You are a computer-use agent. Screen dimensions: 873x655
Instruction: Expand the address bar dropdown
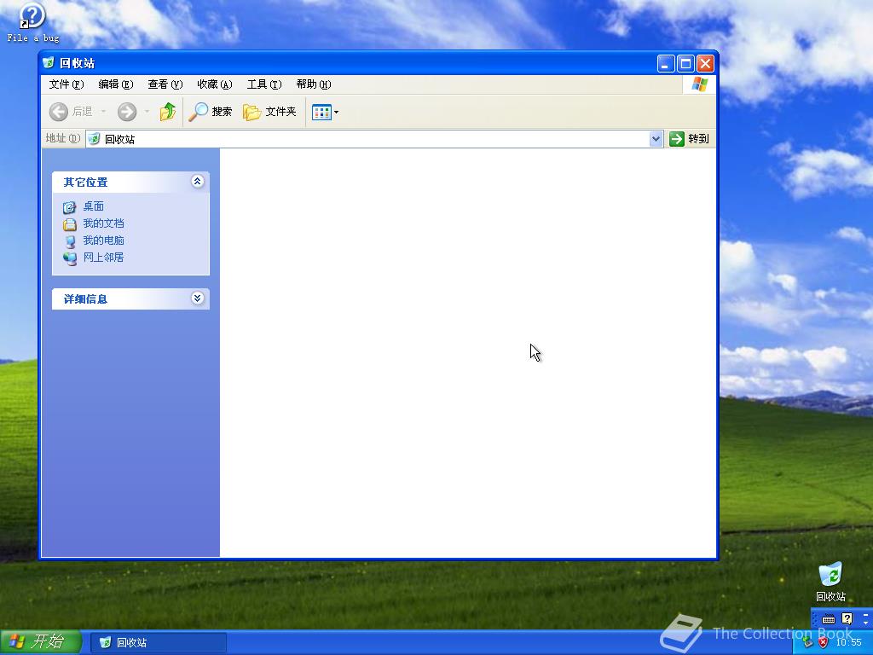pos(656,139)
